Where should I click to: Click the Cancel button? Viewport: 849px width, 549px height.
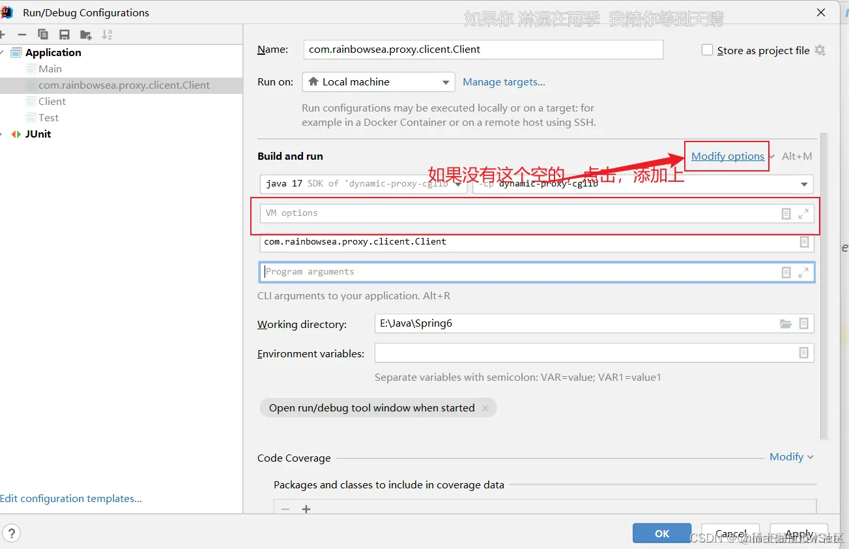click(730, 533)
